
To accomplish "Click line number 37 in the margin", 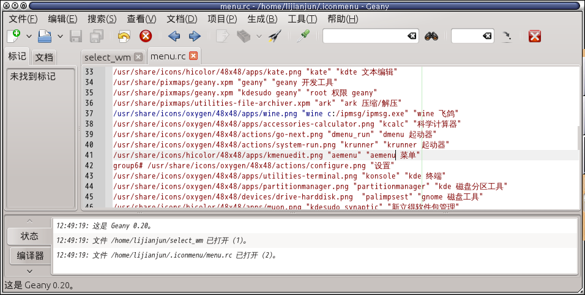I will (89, 113).
